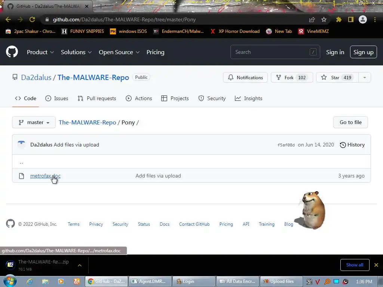
Task: Star the repository
Action: point(337,77)
